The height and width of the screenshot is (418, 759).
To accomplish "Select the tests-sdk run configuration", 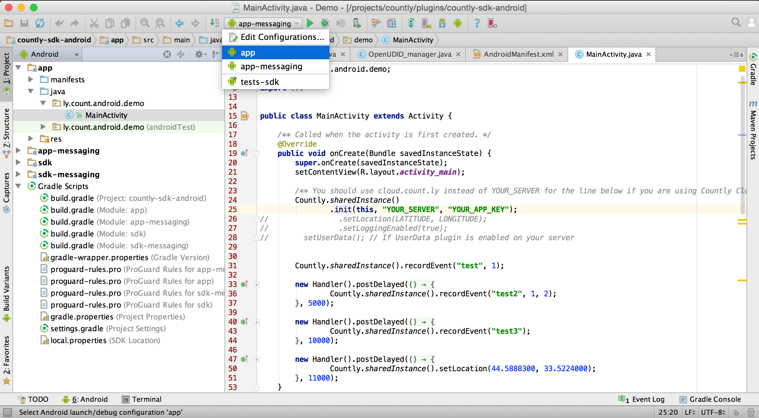I will tap(259, 82).
